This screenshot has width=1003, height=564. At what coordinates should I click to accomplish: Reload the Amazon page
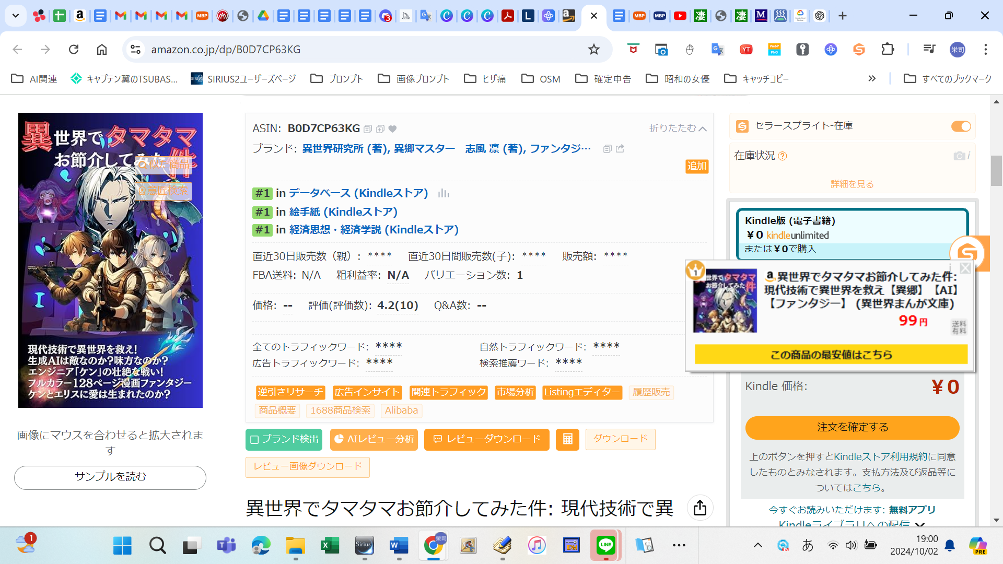tap(74, 50)
